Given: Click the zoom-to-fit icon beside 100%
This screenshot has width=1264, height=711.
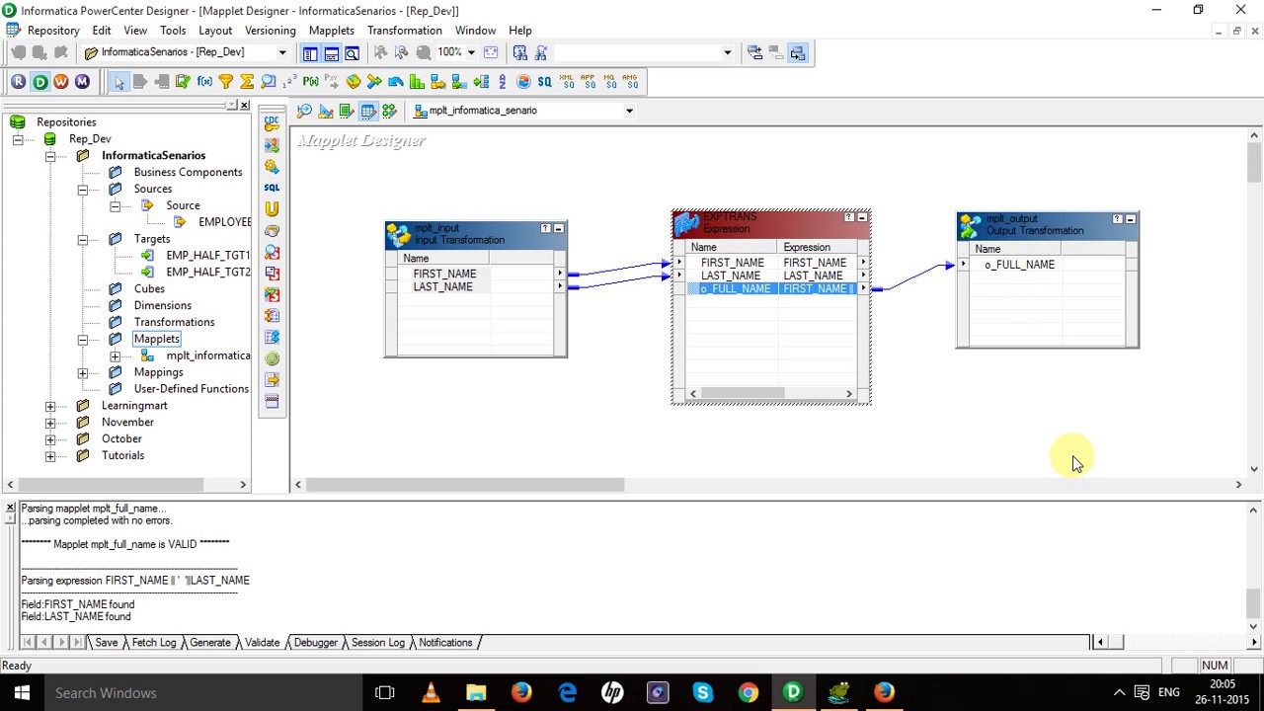Looking at the screenshot, I should pyautogui.click(x=491, y=52).
